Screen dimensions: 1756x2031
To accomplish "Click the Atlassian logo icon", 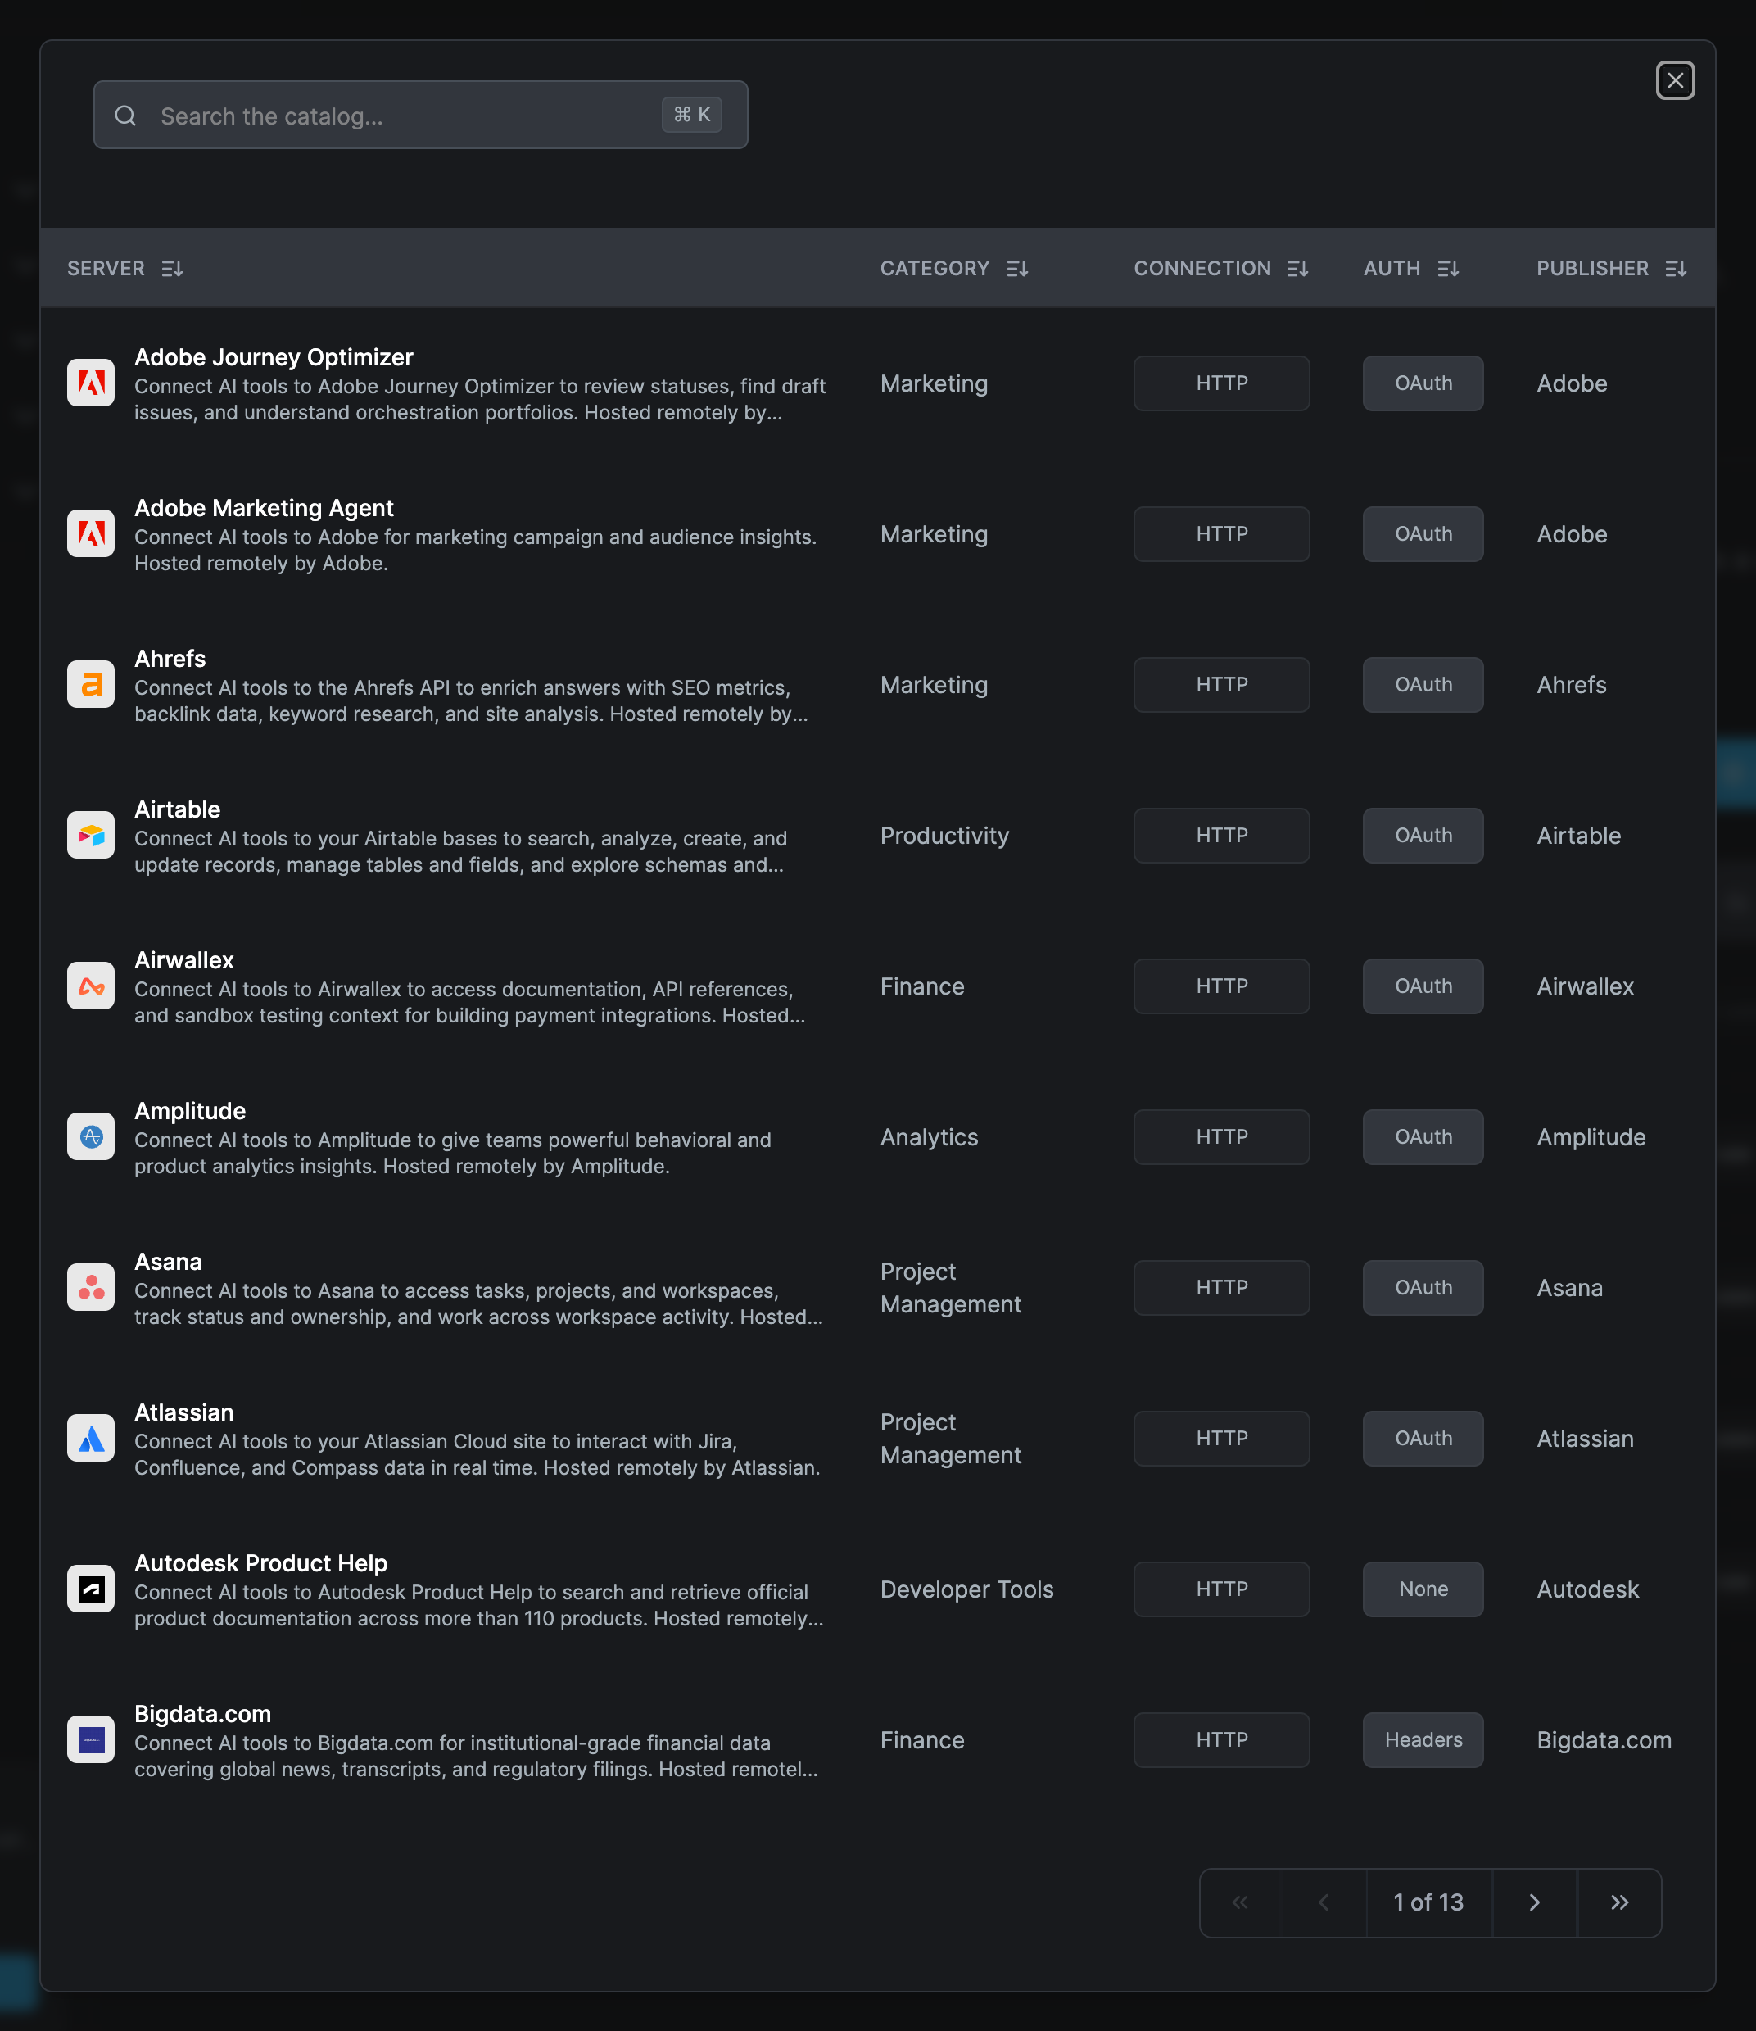I will pos(91,1439).
